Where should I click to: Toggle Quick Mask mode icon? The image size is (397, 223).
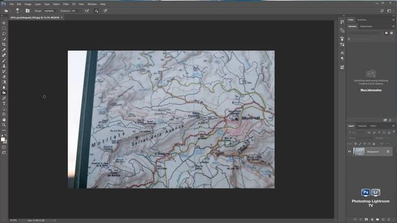pos(4,147)
